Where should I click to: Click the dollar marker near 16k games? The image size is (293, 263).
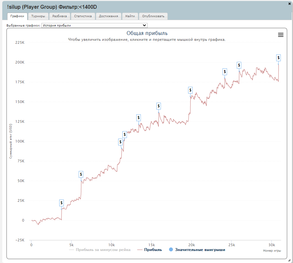point(158,106)
